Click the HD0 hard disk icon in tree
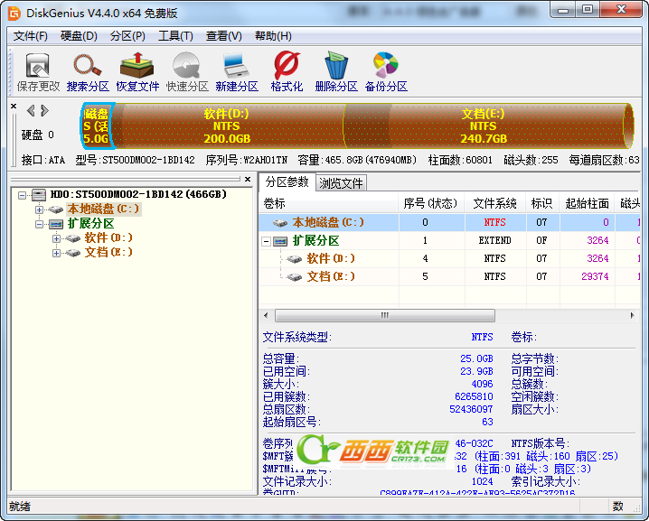The width and height of the screenshot is (649, 521). click(x=39, y=194)
